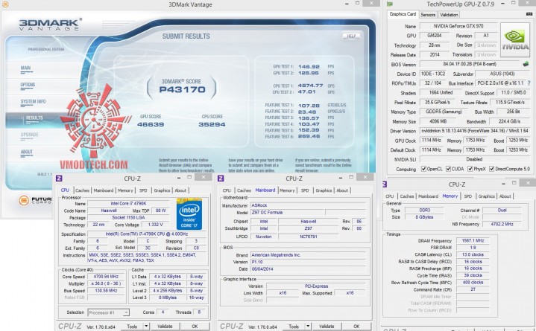Click the CAS# Latency 13.0 clocks value

(473, 254)
